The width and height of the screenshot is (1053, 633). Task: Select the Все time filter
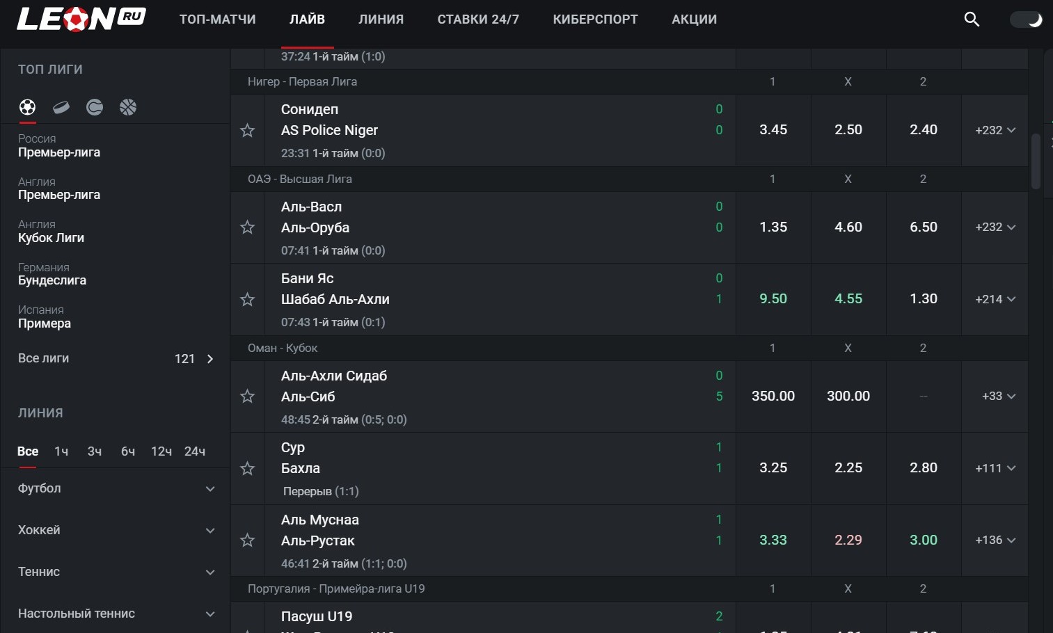(x=28, y=451)
